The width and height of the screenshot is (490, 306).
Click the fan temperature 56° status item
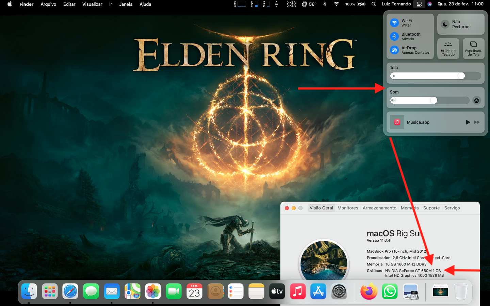click(309, 4)
